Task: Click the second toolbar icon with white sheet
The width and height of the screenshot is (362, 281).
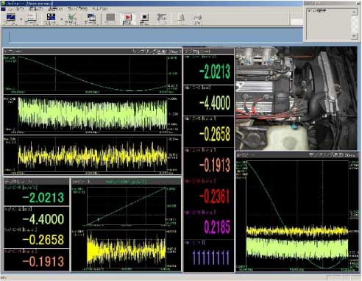Action: [x=31, y=18]
